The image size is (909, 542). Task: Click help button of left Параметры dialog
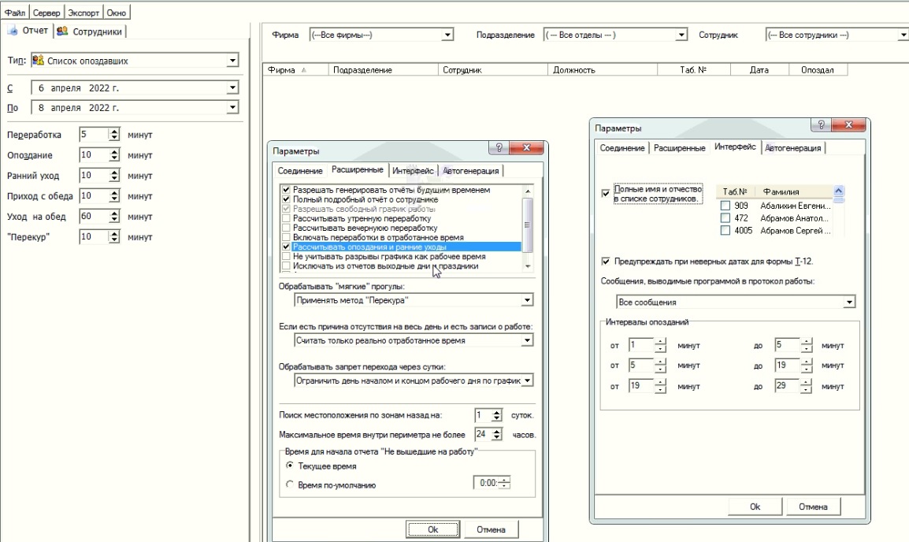499,148
